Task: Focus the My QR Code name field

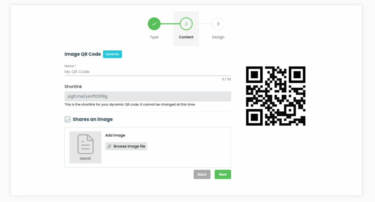Action: [x=148, y=72]
